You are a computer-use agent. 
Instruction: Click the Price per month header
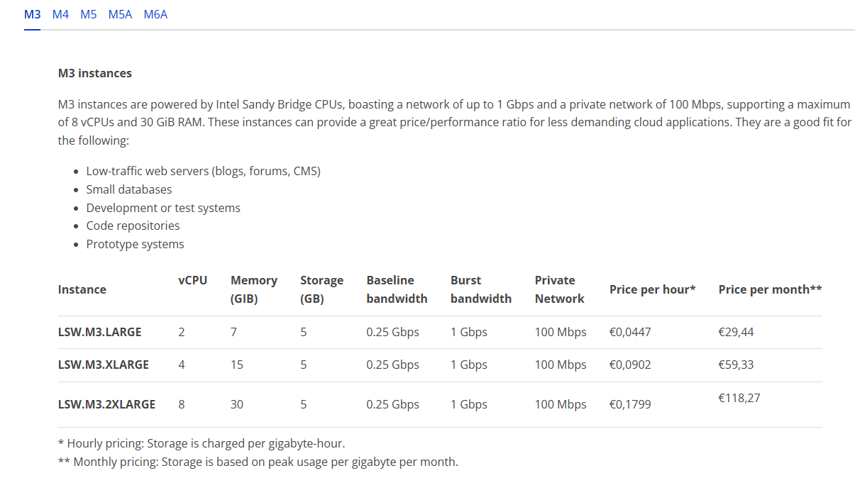coord(770,289)
